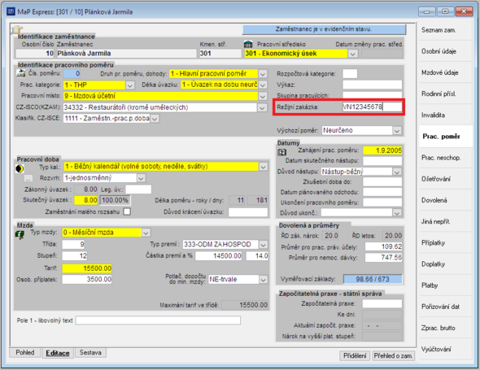This screenshot has height=370, width=480.
Task: Click the MaP Express title bar app icon
Action: click(x=11, y=11)
